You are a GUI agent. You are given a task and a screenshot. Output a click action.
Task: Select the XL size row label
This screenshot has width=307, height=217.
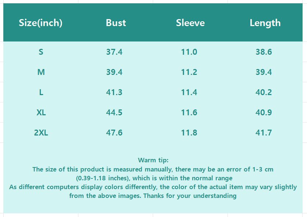click(x=41, y=113)
